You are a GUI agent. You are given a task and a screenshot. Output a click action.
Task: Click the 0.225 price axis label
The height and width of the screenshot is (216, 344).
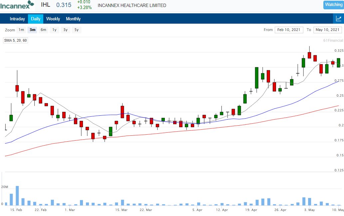tap(339, 110)
